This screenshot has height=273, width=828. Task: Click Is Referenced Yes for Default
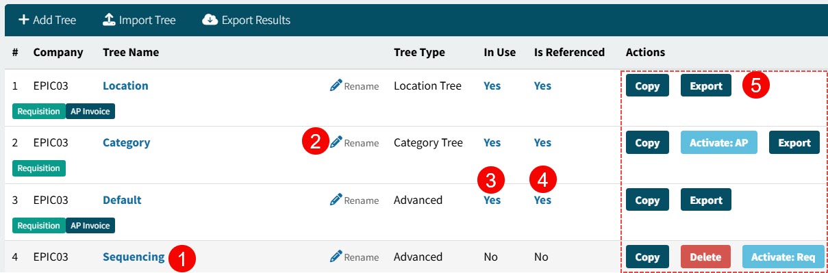[x=542, y=200]
